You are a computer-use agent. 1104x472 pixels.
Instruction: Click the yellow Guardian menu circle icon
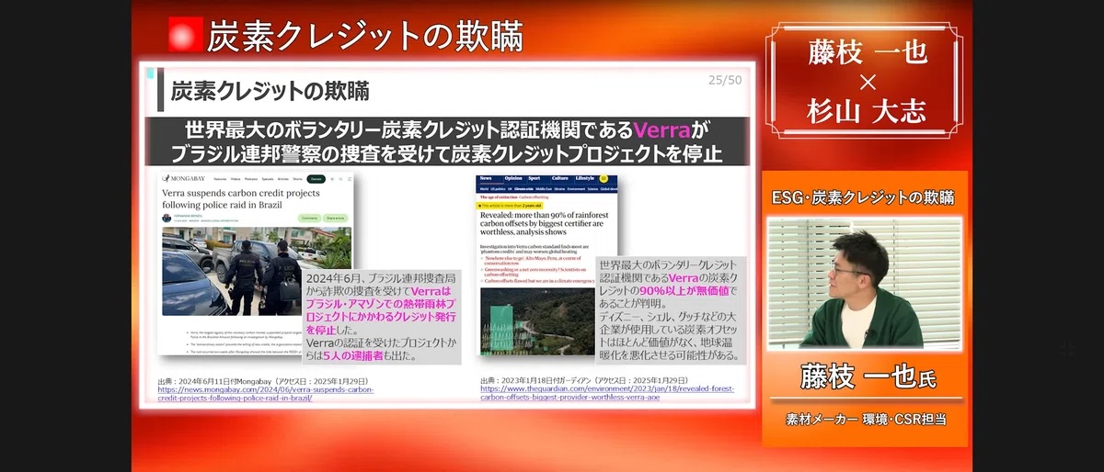pyautogui.click(x=604, y=178)
